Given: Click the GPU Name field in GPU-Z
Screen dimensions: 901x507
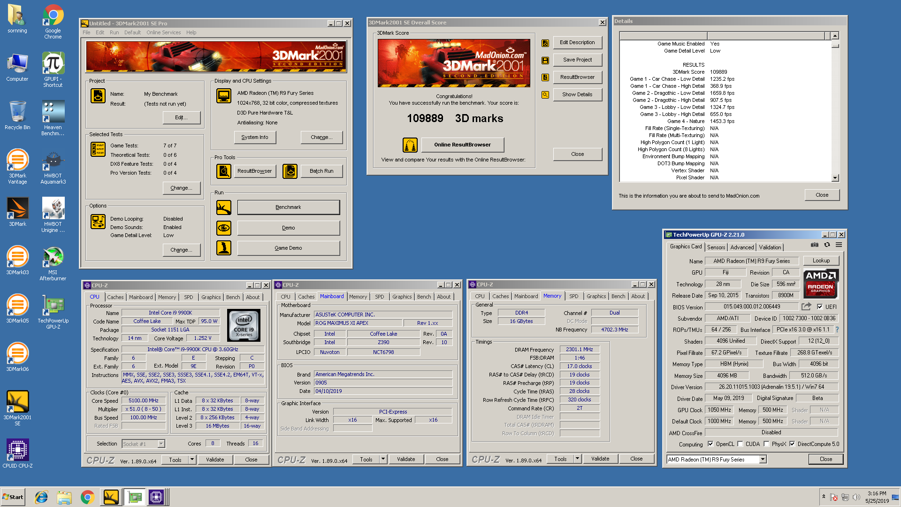Looking at the screenshot, I should 752,261.
